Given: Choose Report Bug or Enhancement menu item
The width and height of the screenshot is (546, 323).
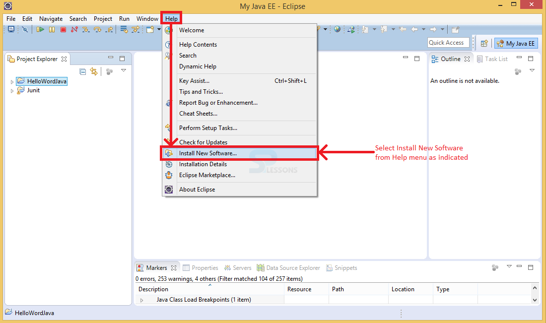Looking at the screenshot, I should 240,103.
